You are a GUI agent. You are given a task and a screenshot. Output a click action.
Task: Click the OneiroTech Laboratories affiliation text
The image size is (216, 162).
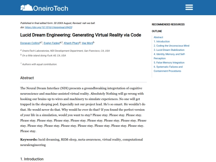click(65, 51)
